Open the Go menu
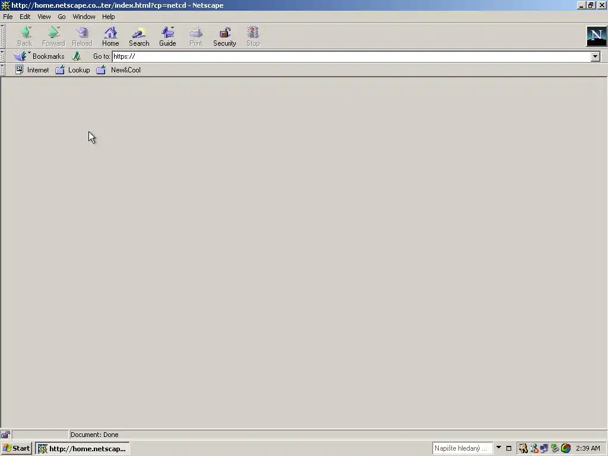 pyautogui.click(x=62, y=17)
